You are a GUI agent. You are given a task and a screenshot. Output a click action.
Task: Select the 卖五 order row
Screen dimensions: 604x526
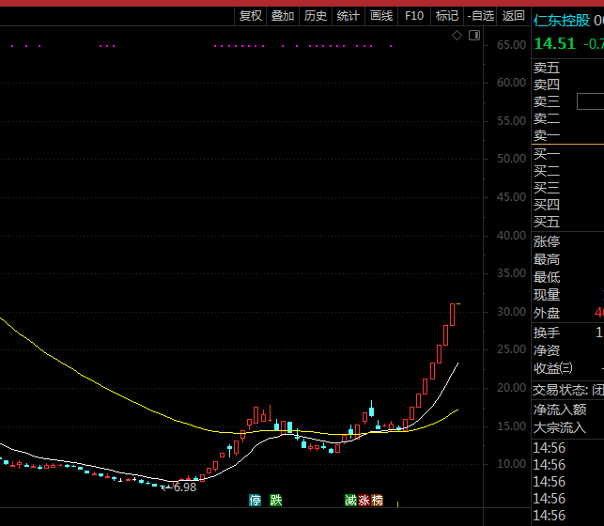point(567,69)
